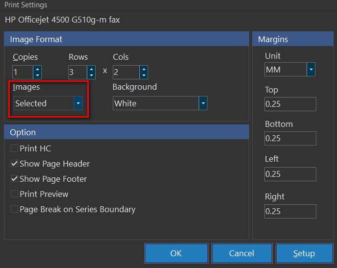Uncheck Show Page Footer
This screenshot has width=337, height=268.
[x=15, y=179]
